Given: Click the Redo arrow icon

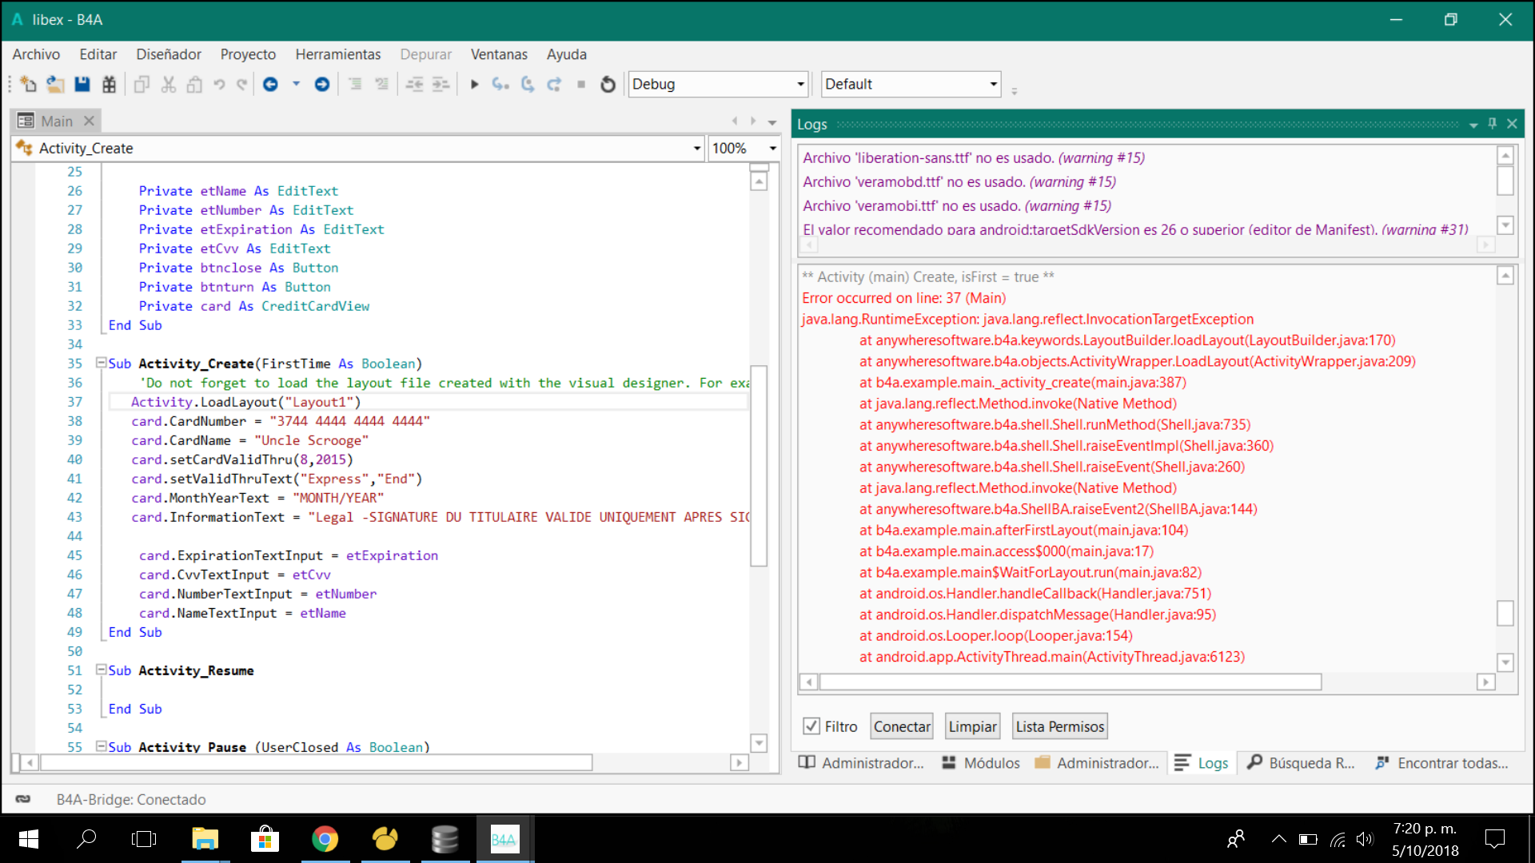Looking at the screenshot, I should click(x=242, y=84).
